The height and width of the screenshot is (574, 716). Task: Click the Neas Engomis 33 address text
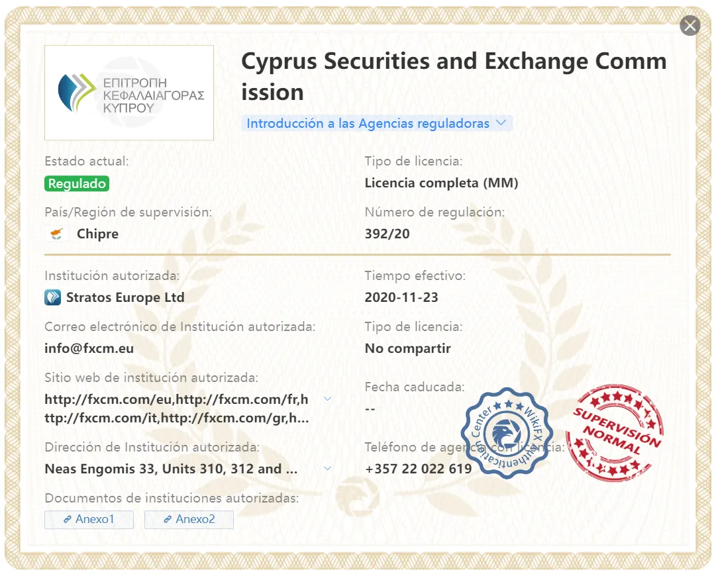pos(172,469)
